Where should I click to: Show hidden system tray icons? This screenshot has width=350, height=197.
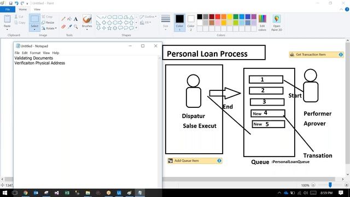click(x=279, y=193)
